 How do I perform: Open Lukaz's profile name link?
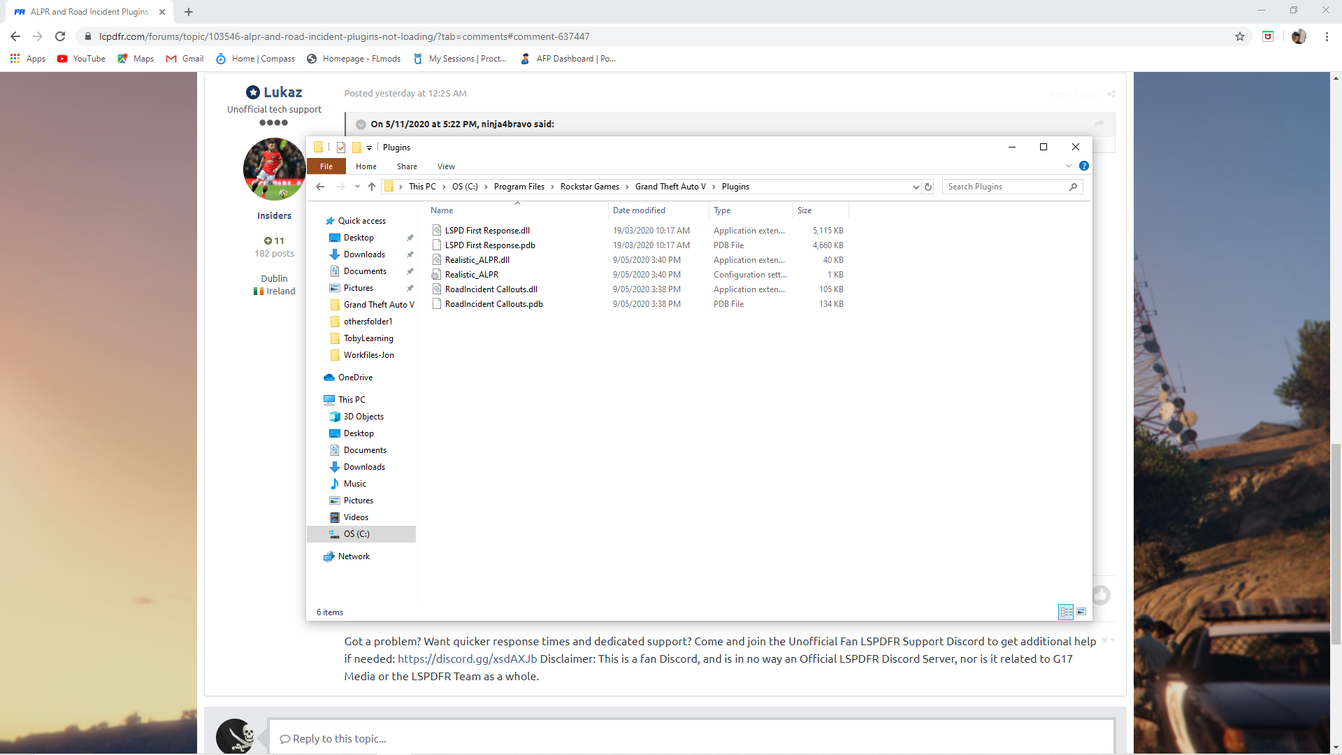[x=282, y=92]
